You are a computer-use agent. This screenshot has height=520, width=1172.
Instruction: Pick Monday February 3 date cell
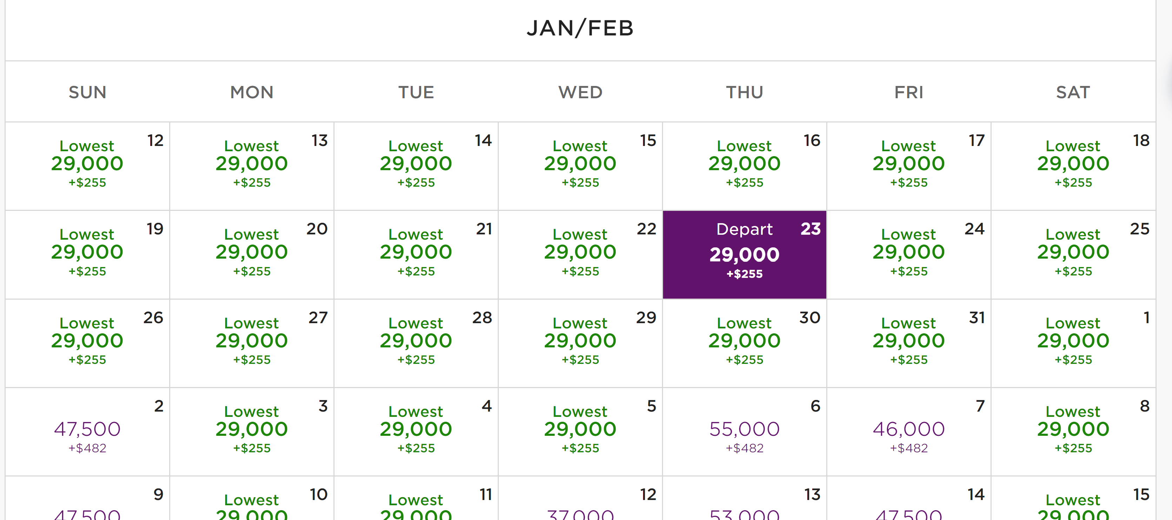[x=252, y=430]
